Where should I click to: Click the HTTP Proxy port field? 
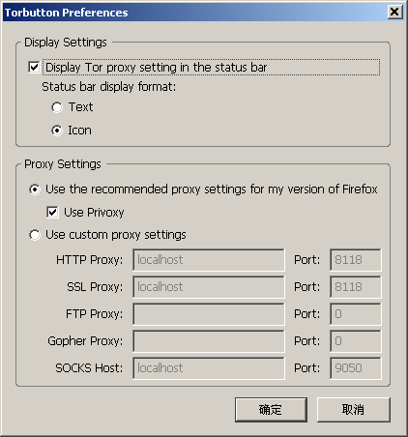coord(356,260)
